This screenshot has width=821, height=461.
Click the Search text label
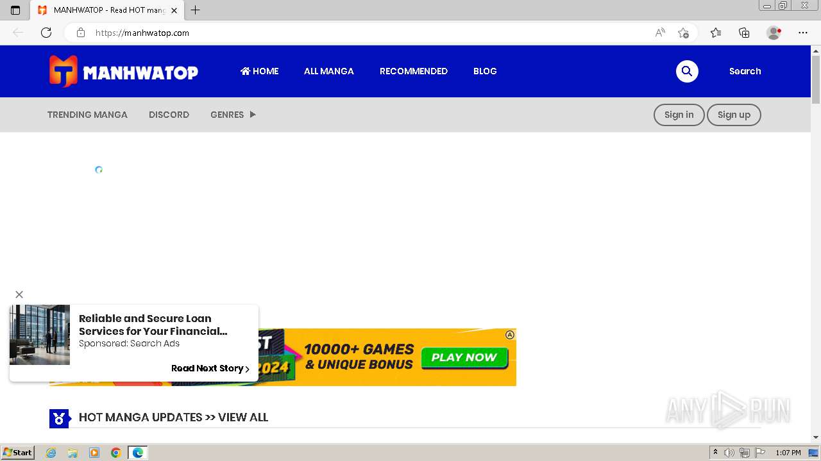point(745,71)
